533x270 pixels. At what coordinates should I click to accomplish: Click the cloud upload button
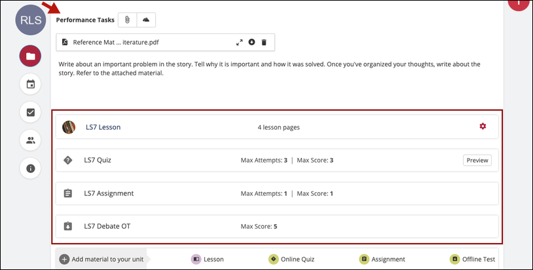point(146,20)
